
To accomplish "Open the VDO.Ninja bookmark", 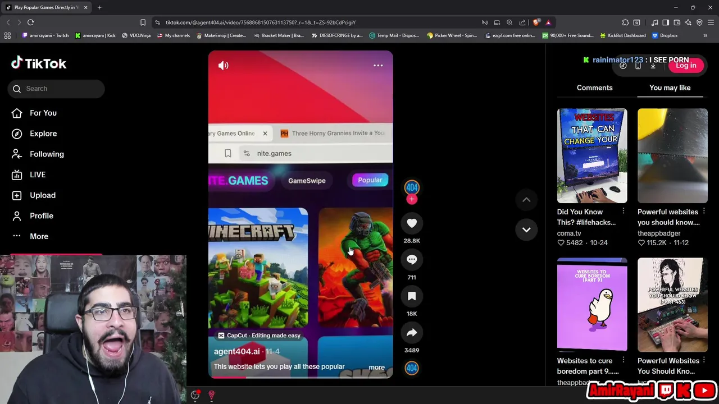I will tap(136, 35).
